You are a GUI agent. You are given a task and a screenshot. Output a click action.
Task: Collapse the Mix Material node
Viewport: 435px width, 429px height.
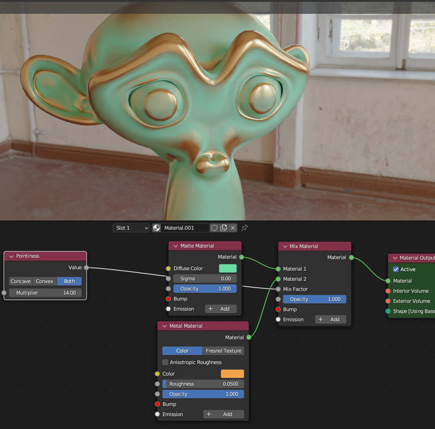(284, 246)
